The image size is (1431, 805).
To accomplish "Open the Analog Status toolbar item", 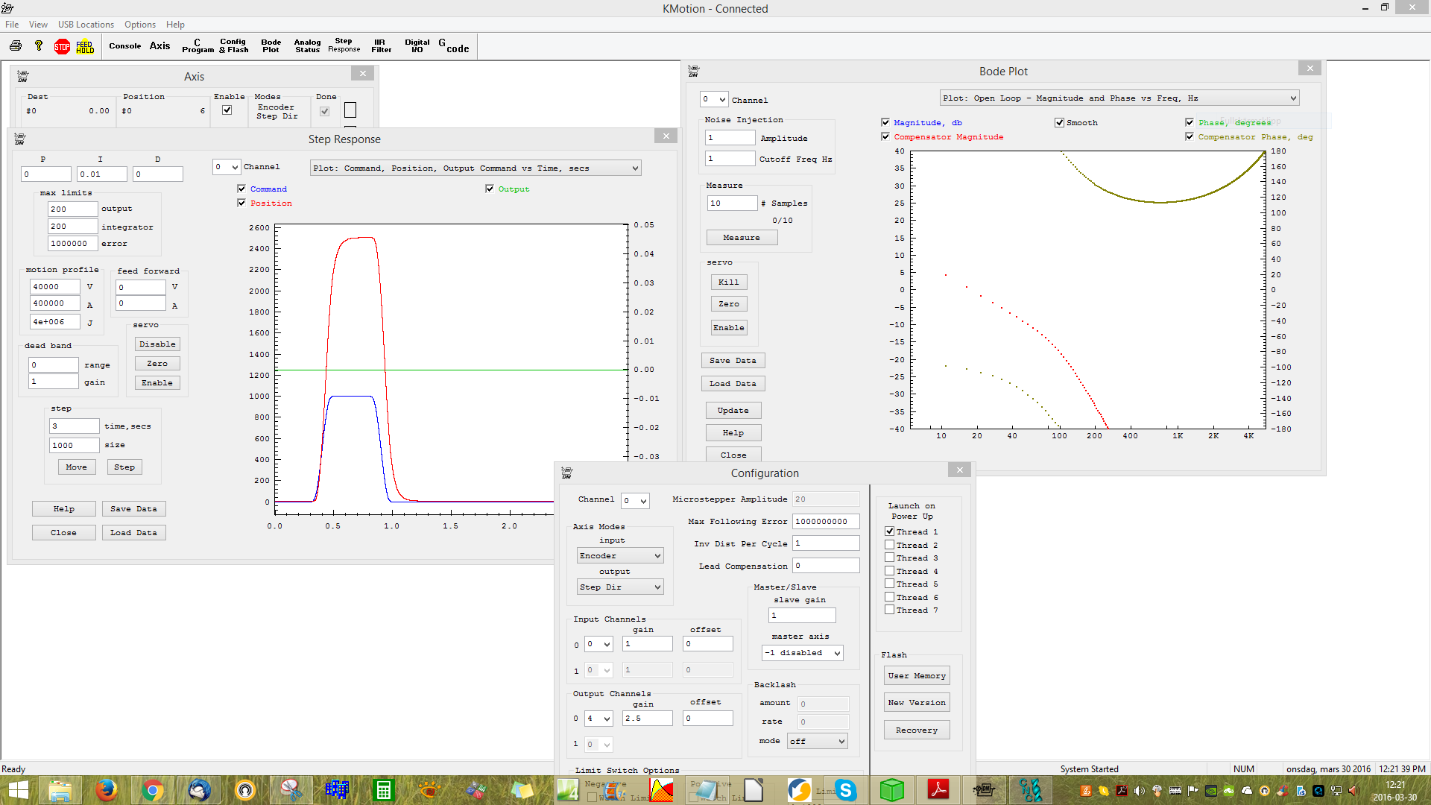I will [x=307, y=46].
